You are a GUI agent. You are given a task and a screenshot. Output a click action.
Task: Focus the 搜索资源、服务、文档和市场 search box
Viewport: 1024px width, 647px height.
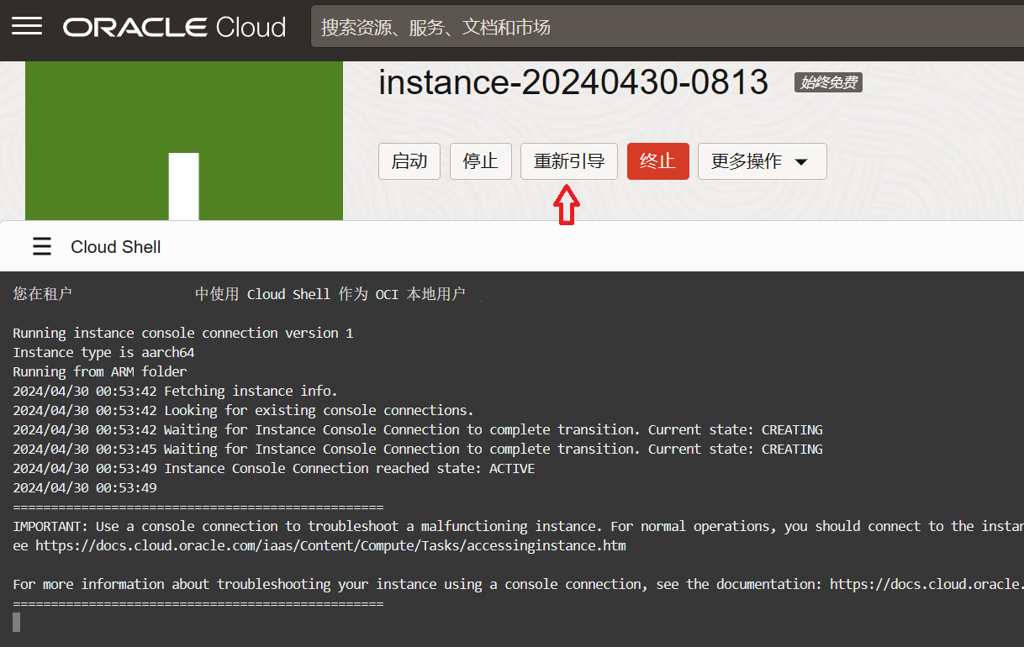(664, 27)
